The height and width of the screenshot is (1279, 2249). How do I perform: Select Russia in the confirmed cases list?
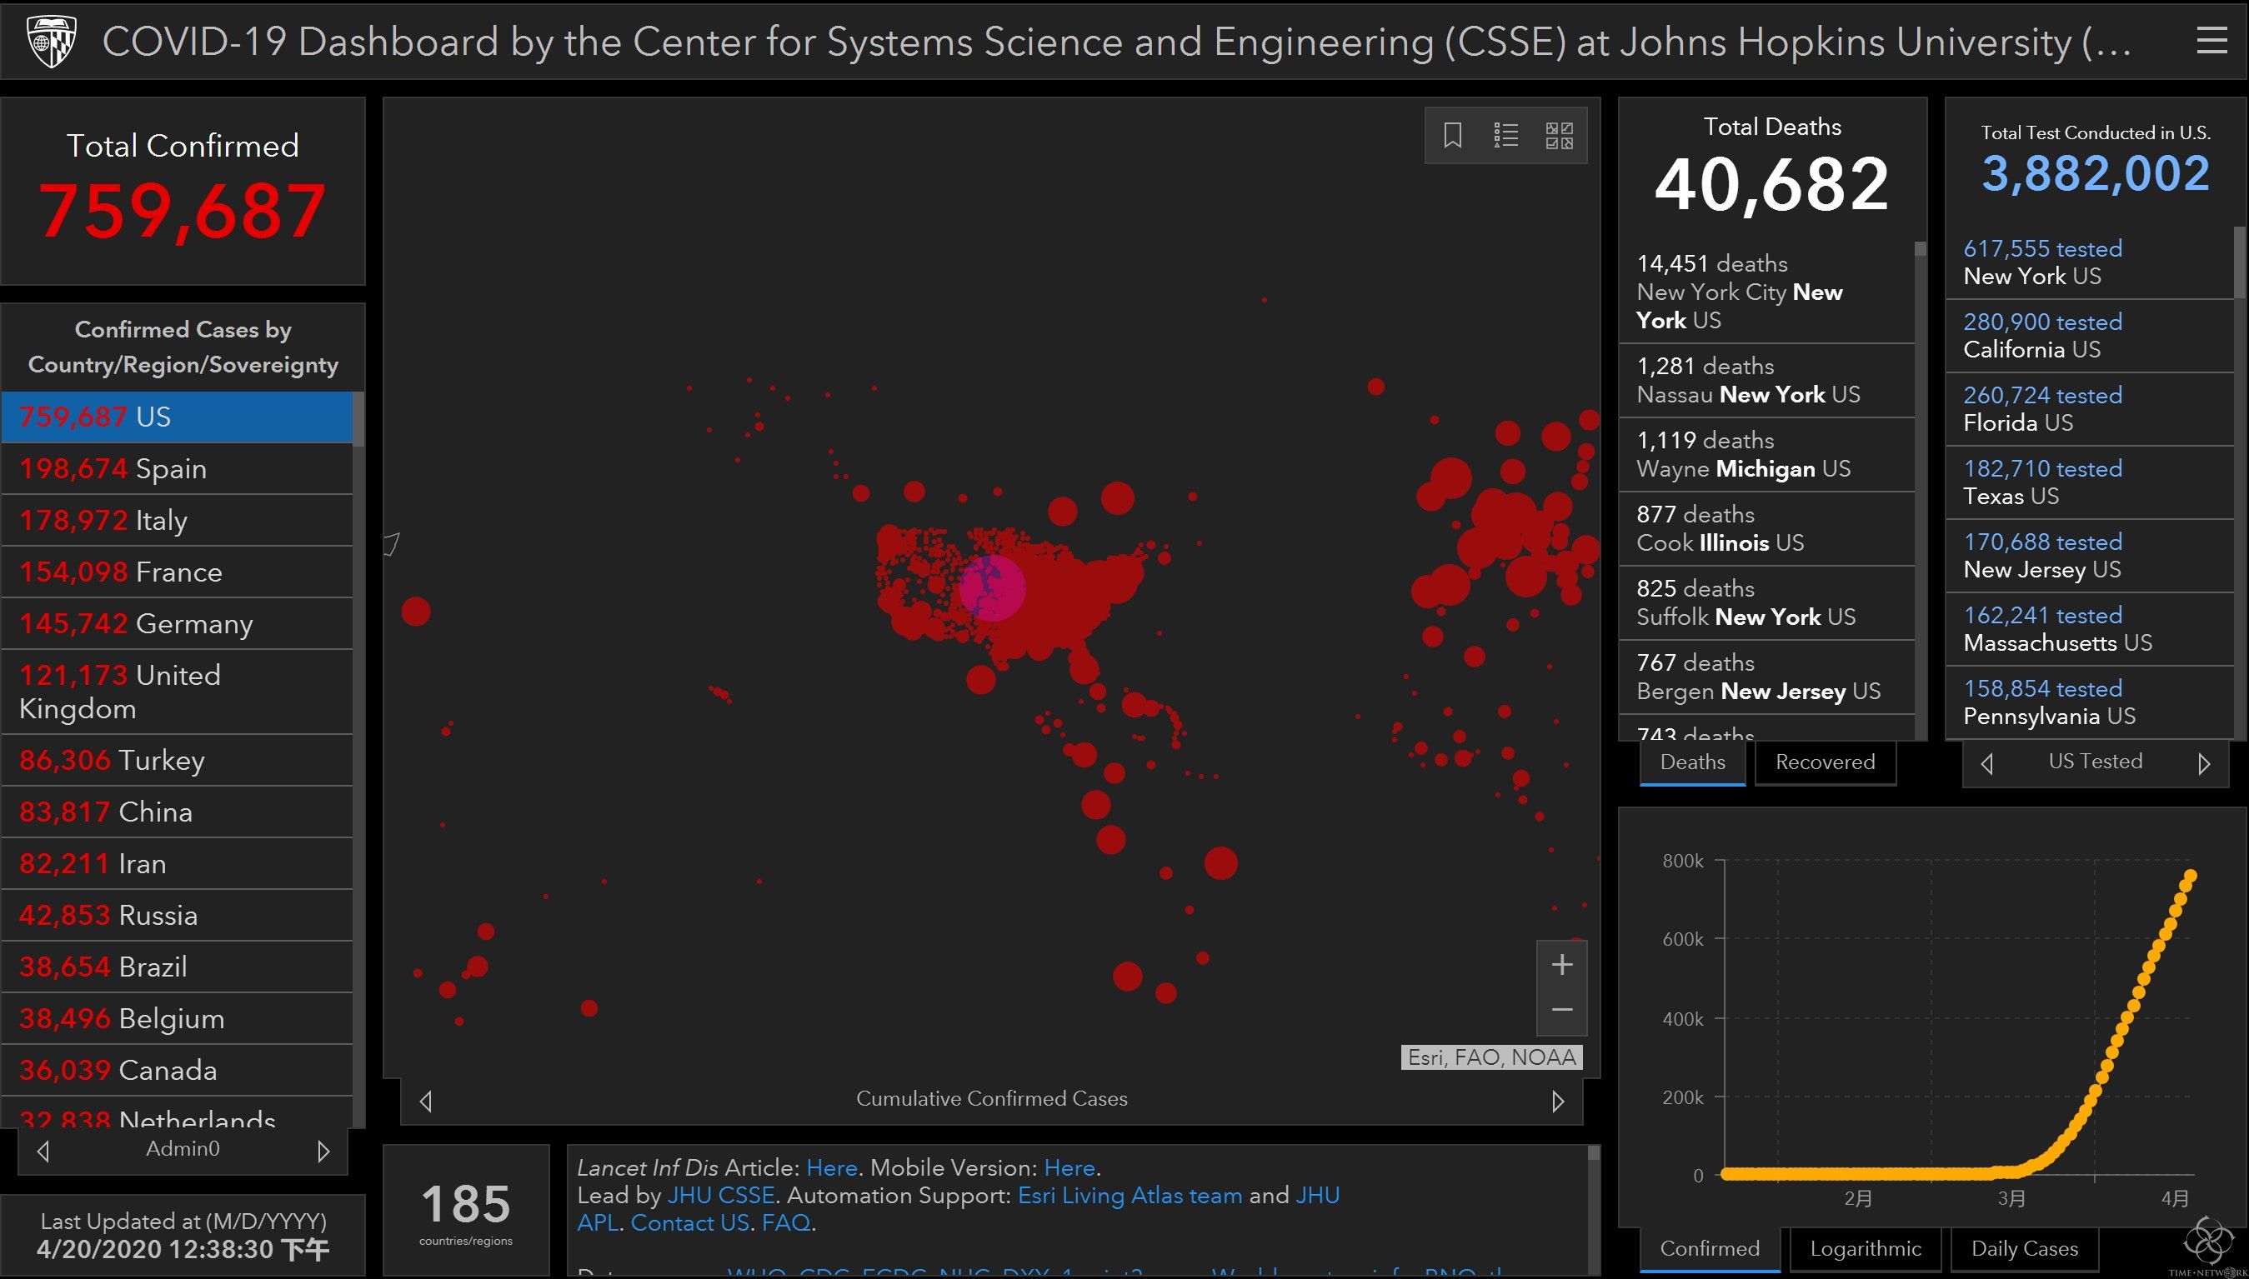tap(178, 917)
